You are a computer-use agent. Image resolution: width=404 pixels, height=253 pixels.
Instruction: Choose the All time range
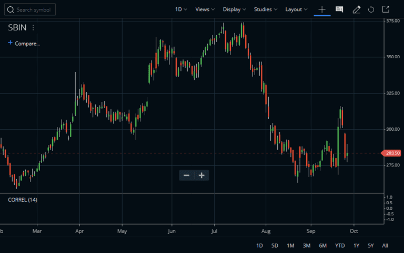click(x=385, y=246)
